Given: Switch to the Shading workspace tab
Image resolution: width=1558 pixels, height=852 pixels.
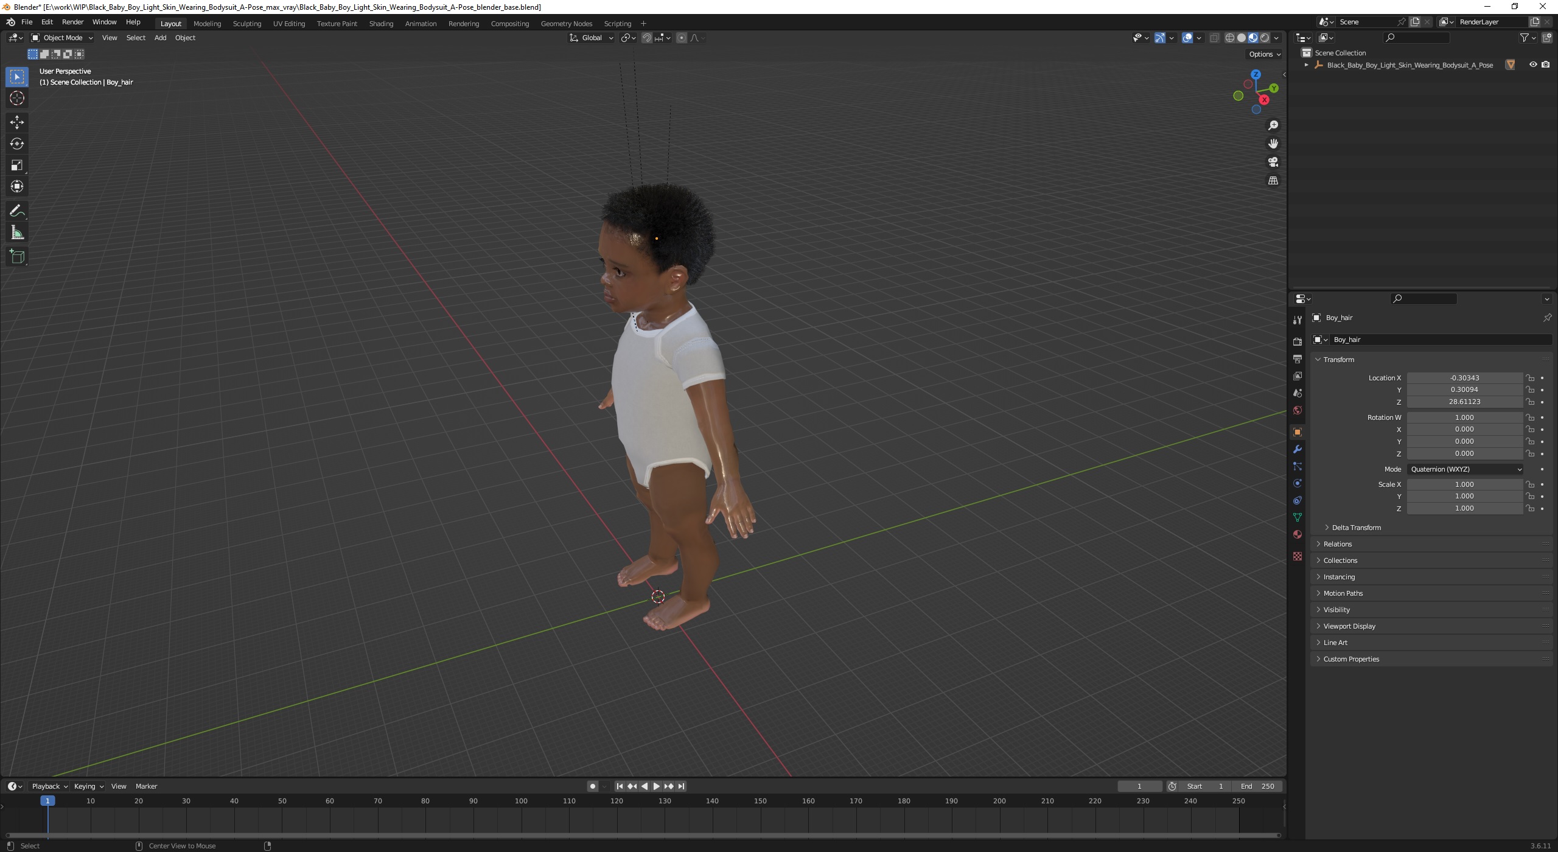Looking at the screenshot, I should pyautogui.click(x=381, y=24).
